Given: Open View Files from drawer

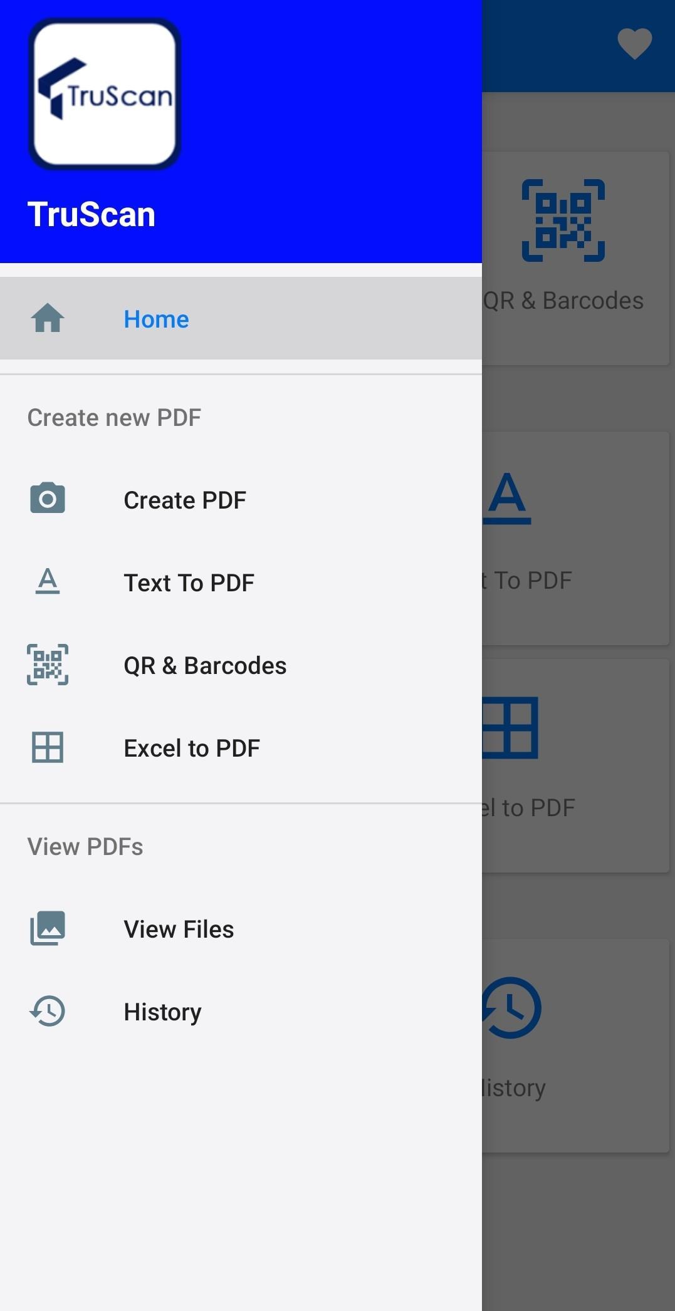Looking at the screenshot, I should [x=241, y=929].
